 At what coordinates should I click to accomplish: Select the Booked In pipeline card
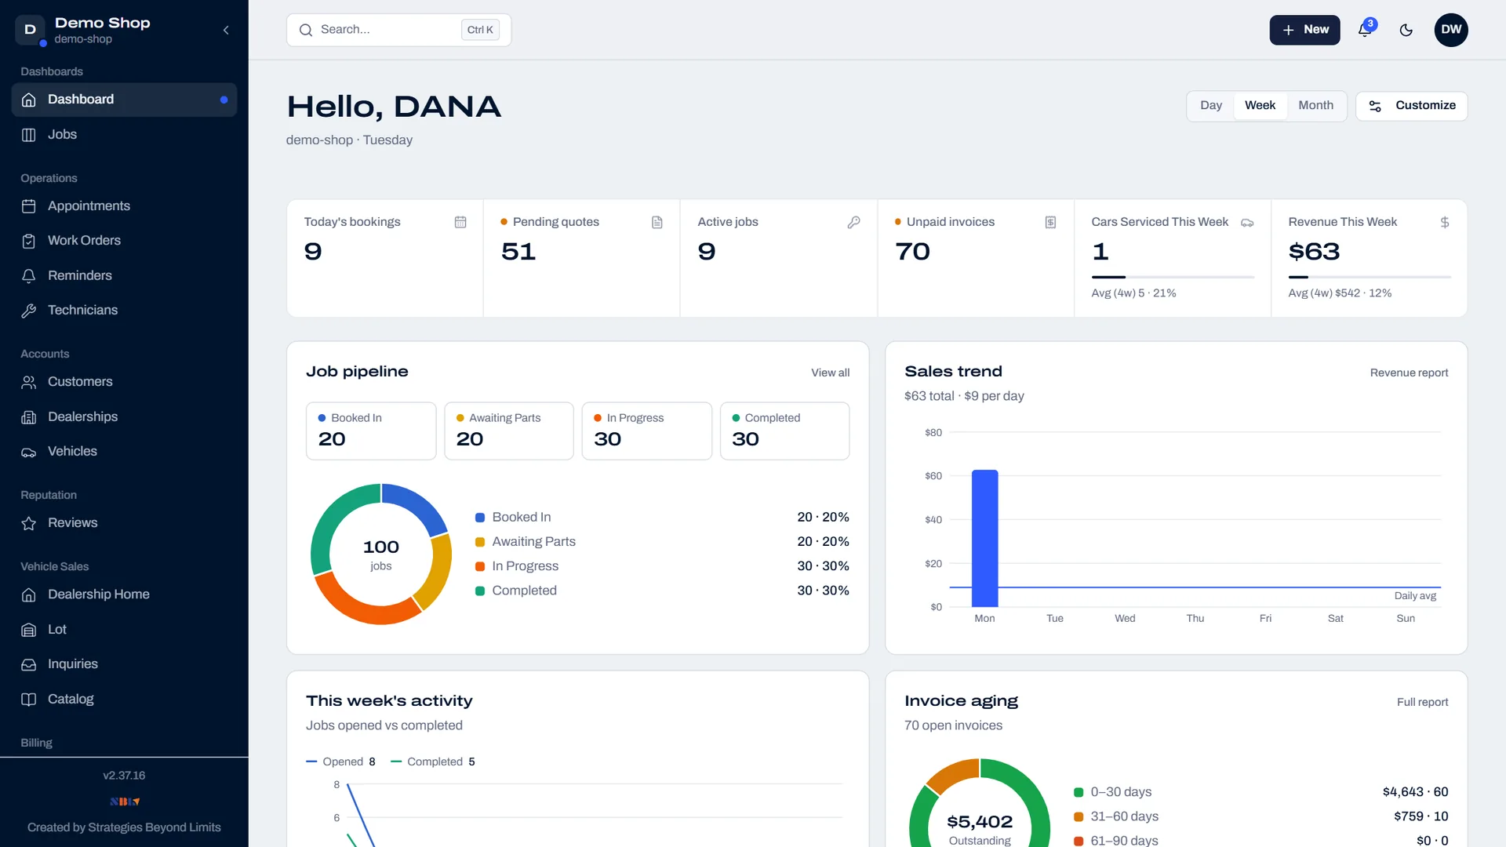click(371, 431)
